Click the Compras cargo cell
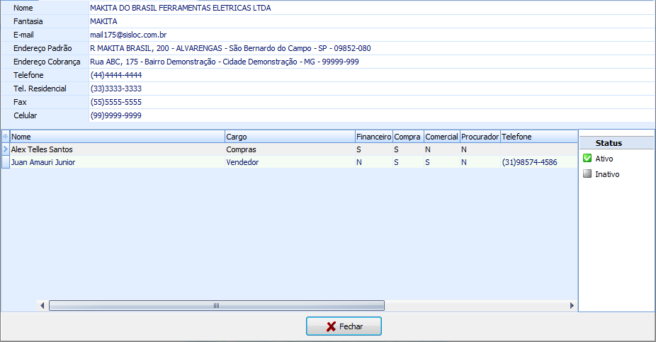The width and height of the screenshot is (656, 342). point(290,149)
